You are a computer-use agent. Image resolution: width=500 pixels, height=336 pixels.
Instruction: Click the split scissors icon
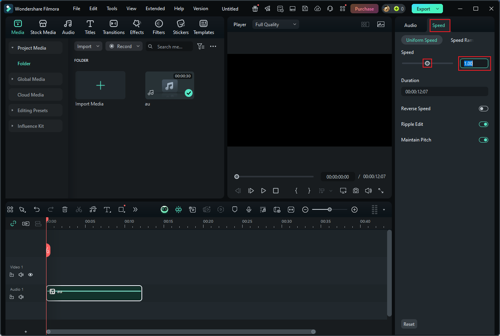(x=79, y=209)
